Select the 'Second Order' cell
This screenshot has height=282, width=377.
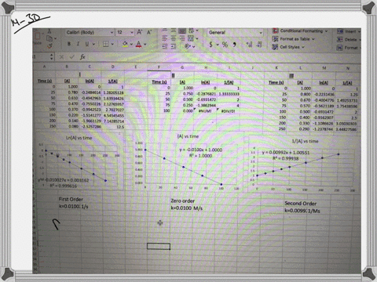coord(301,204)
